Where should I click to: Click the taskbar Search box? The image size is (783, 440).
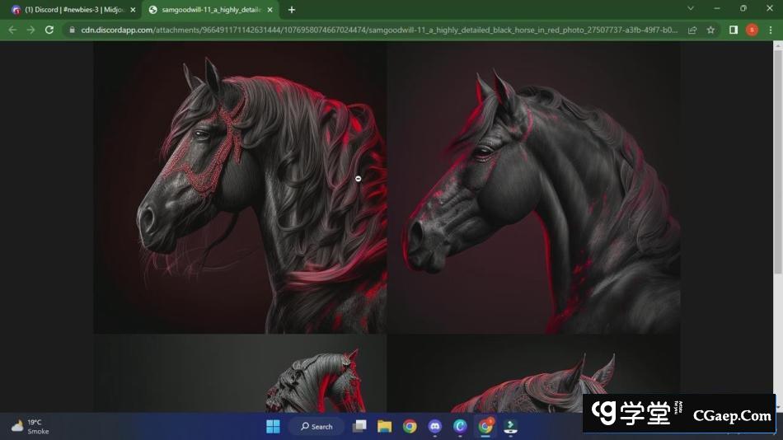pyautogui.click(x=316, y=426)
